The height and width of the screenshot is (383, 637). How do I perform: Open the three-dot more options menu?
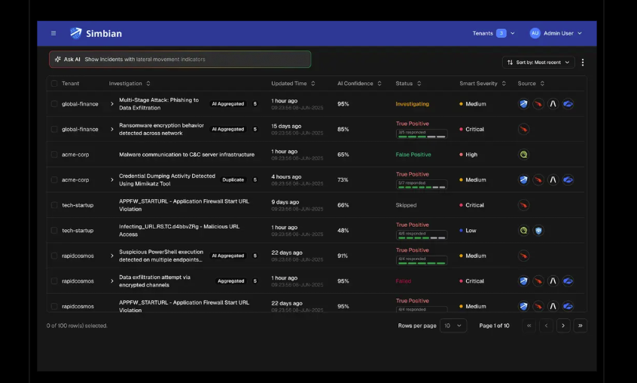click(x=583, y=63)
